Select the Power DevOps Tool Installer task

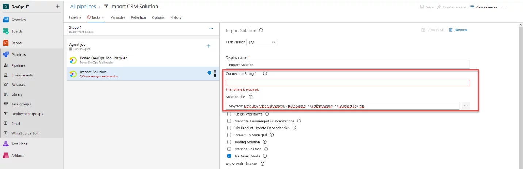(x=143, y=60)
